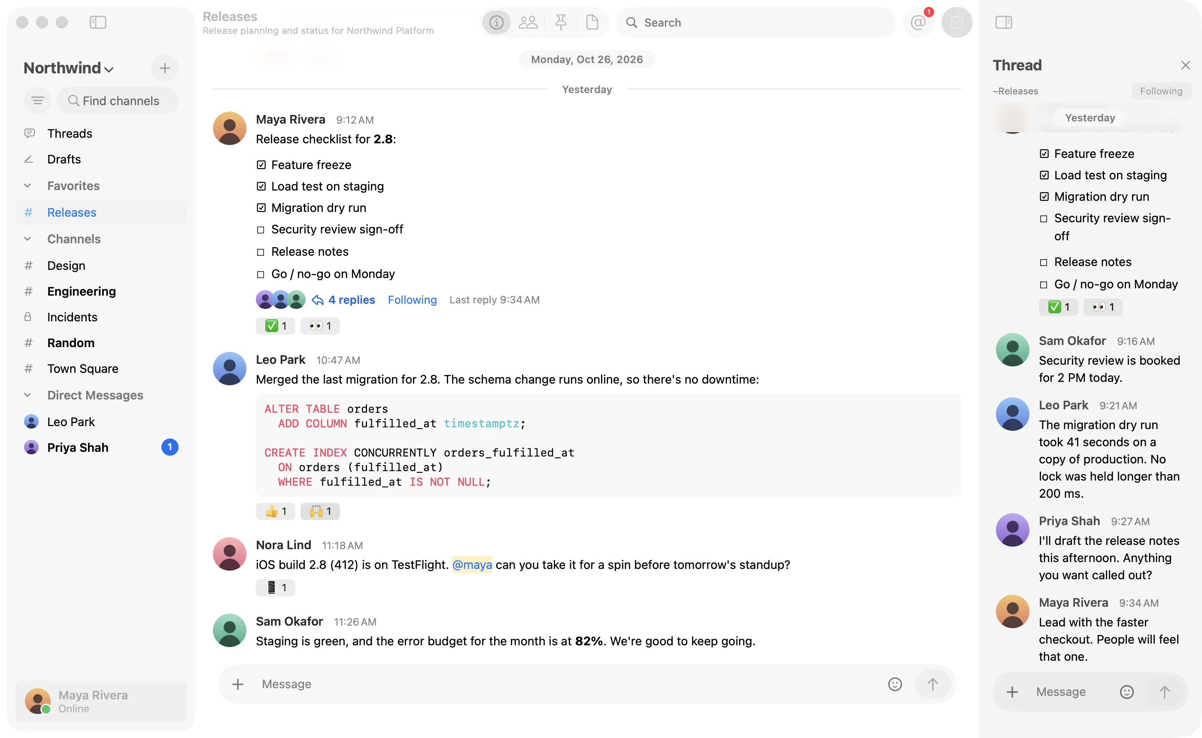This screenshot has width=1202, height=738.
Task: Open the channel filter icon
Action: 38,100
